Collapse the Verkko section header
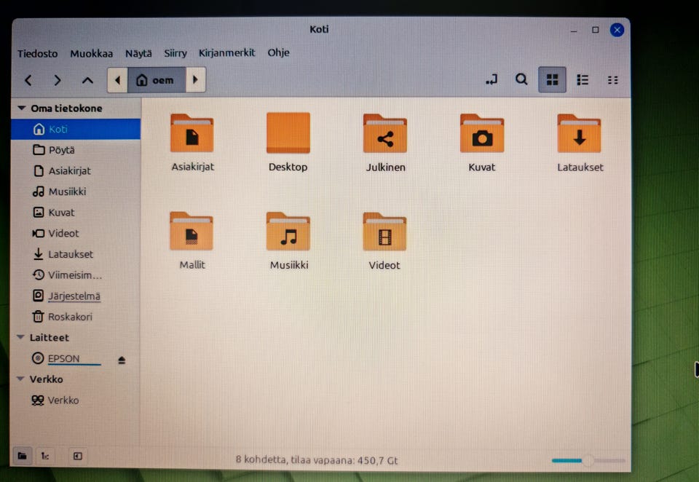Screen dimensions: 699x482 [x=20, y=379]
